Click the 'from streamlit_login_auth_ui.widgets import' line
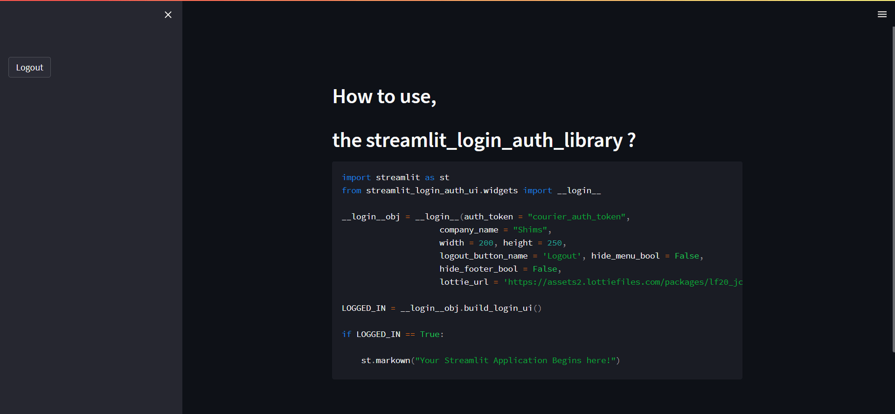The height and width of the screenshot is (414, 895). point(471,190)
